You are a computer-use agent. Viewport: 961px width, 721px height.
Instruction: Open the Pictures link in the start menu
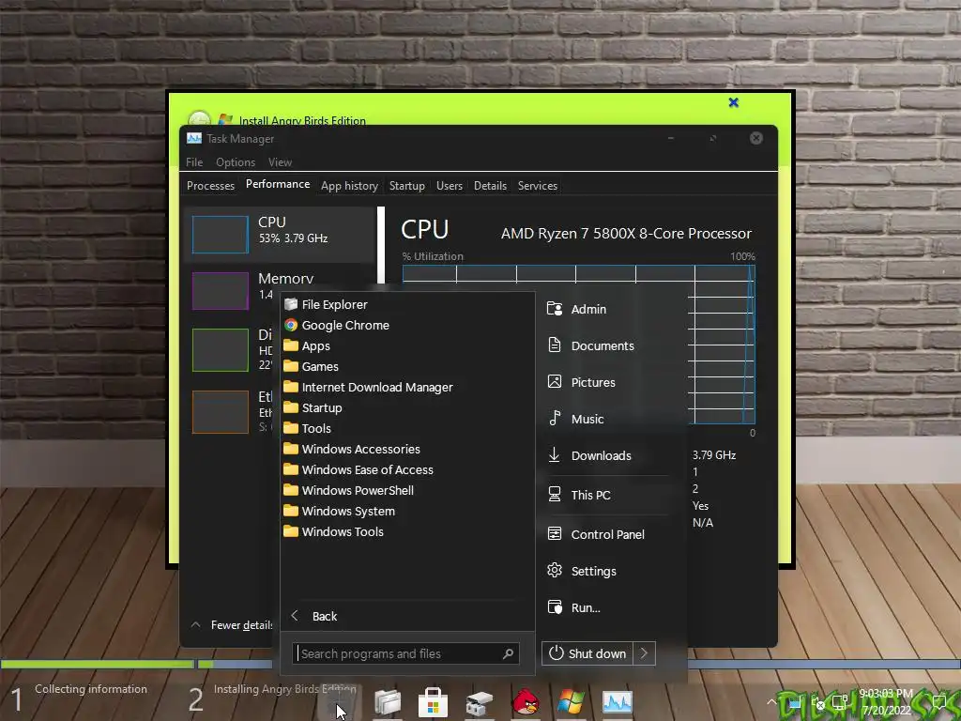[x=593, y=383]
